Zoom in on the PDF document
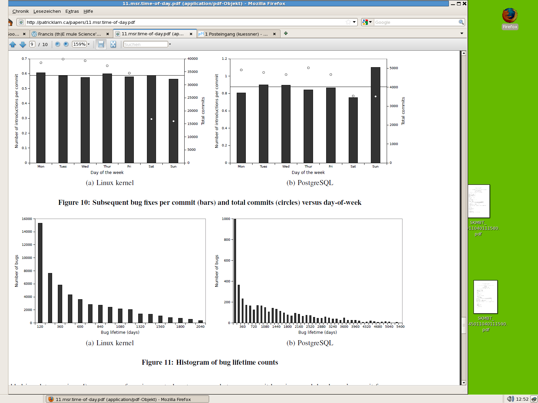 pyautogui.click(x=66, y=44)
